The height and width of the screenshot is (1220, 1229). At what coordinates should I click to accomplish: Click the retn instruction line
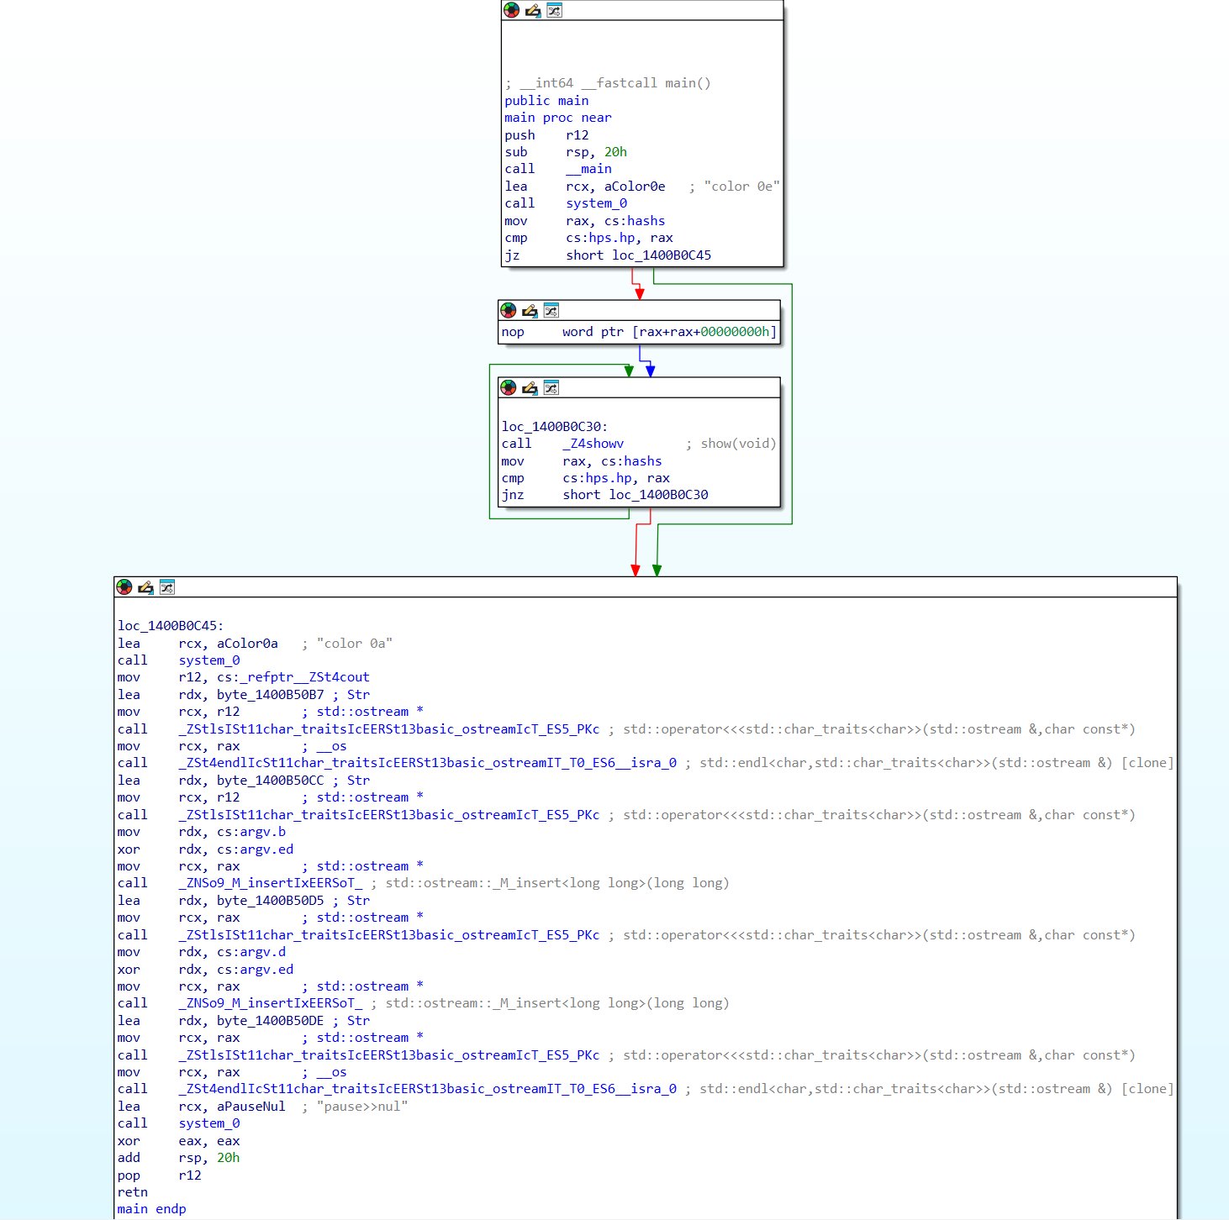click(133, 1192)
